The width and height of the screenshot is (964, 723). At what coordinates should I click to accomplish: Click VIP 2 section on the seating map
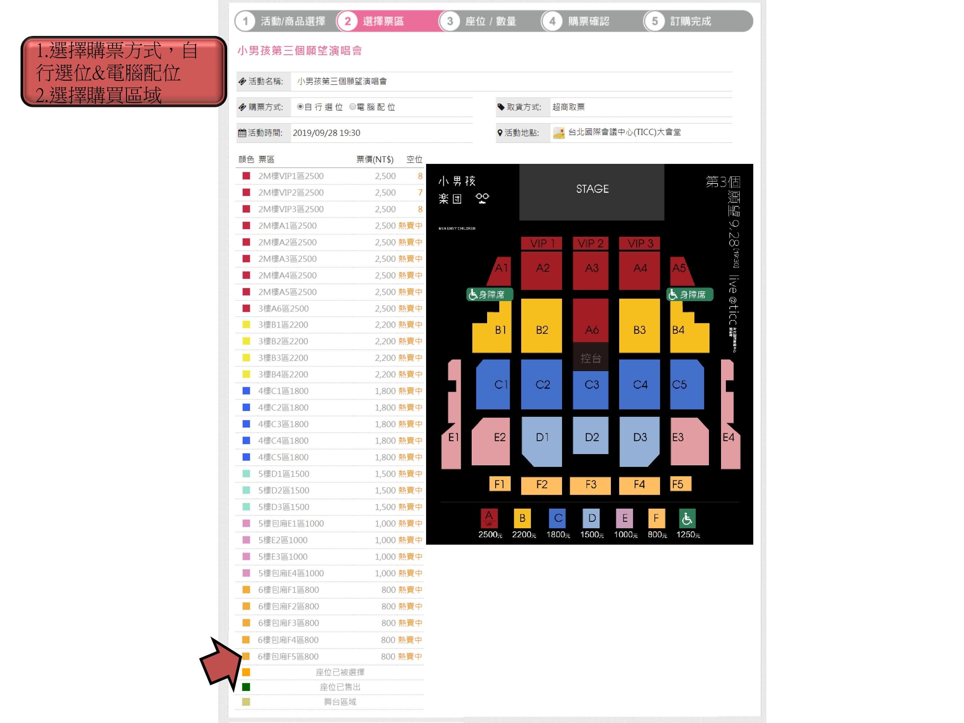coord(591,243)
